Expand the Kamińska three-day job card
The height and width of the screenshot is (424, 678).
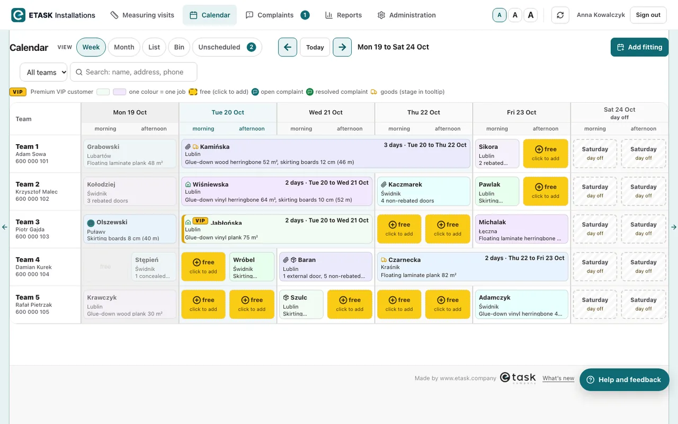pyautogui.click(x=326, y=154)
